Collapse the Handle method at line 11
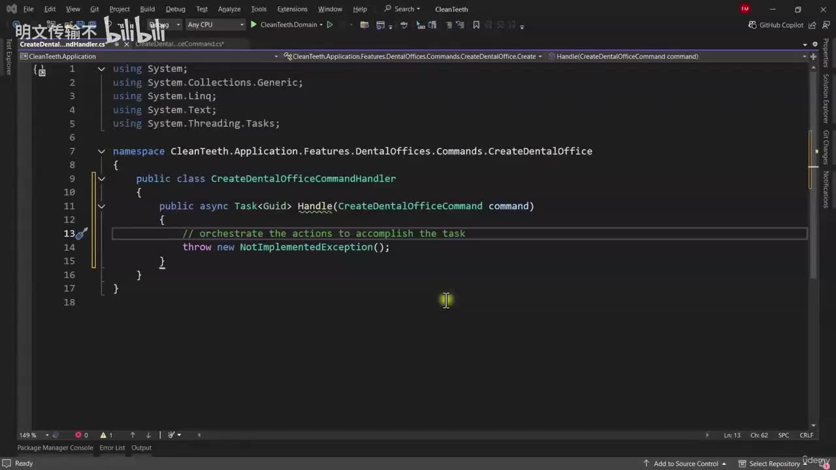The image size is (836, 470). (101, 206)
